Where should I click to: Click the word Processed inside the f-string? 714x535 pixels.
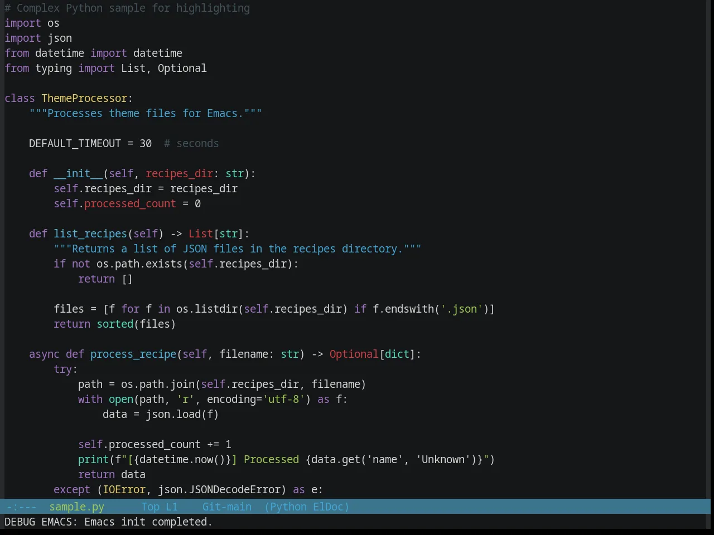271,459
